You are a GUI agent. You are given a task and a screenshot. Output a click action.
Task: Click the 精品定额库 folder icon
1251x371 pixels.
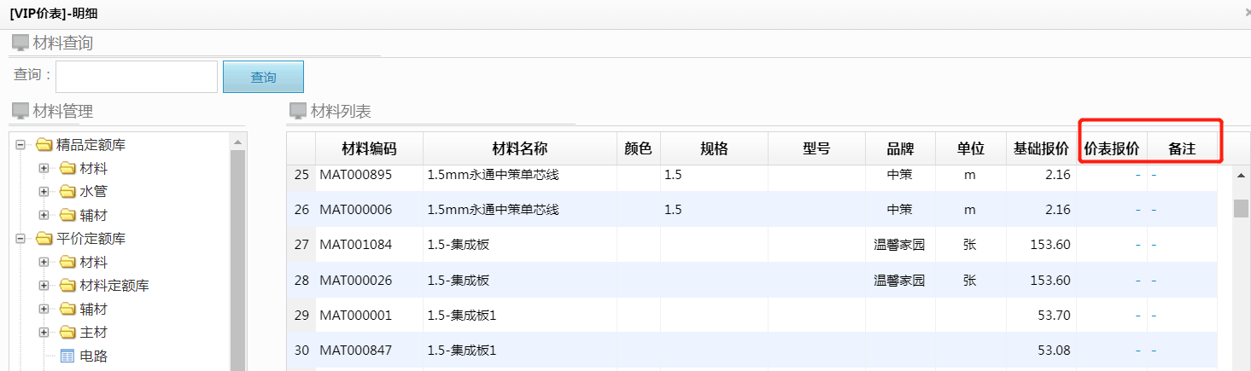44,145
